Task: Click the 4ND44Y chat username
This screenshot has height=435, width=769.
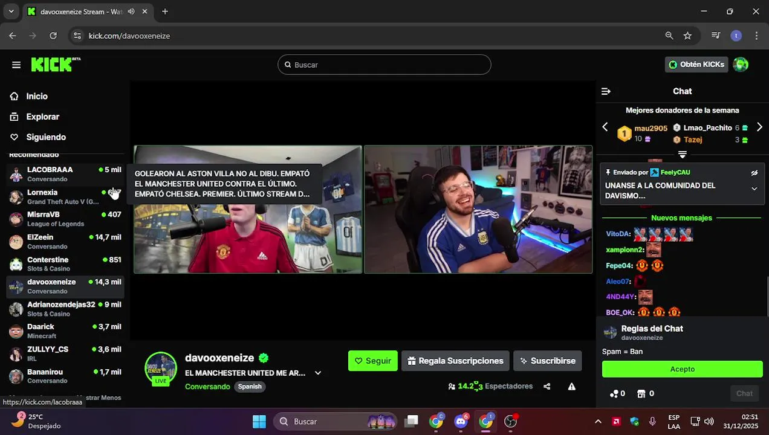Action: (x=620, y=297)
